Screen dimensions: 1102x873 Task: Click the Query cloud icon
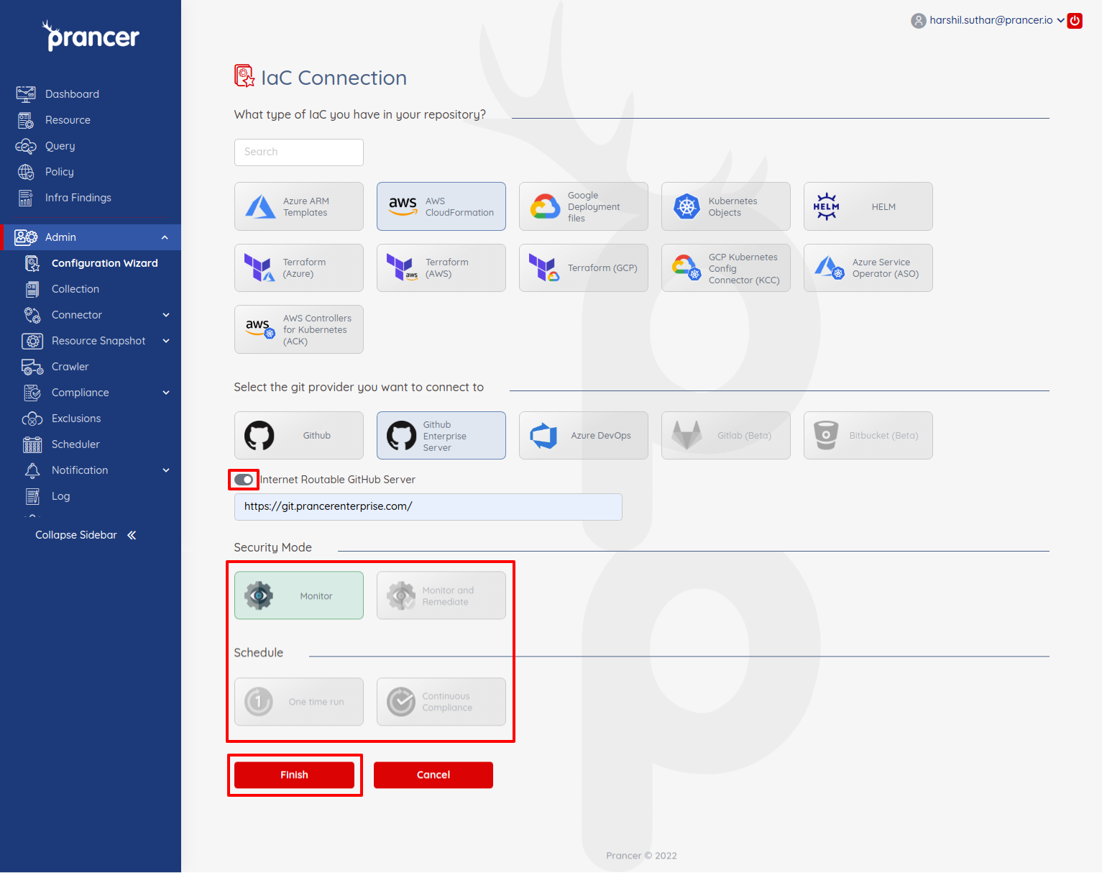coord(26,146)
